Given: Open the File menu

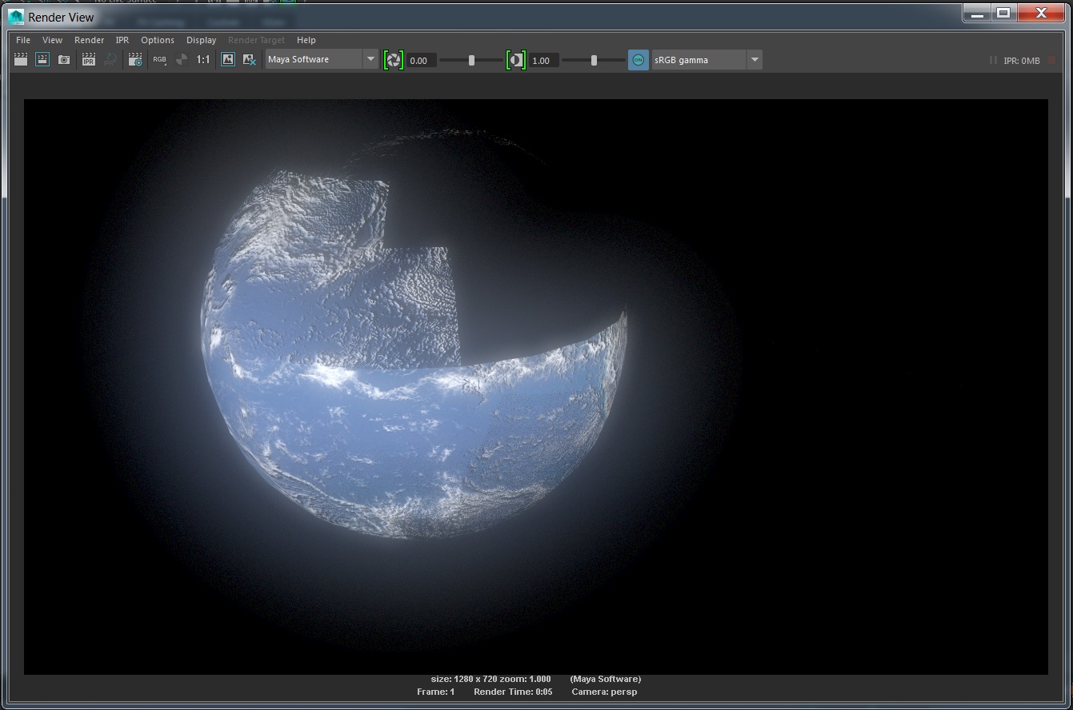Looking at the screenshot, I should pyautogui.click(x=23, y=40).
